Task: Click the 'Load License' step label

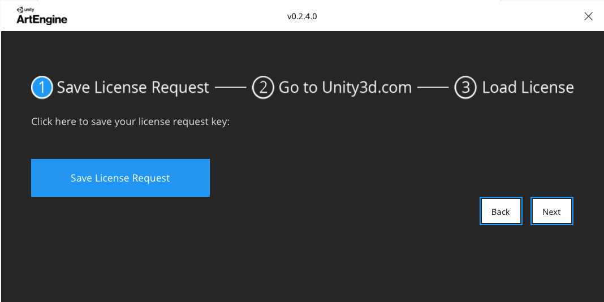Action: (x=528, y=88)
